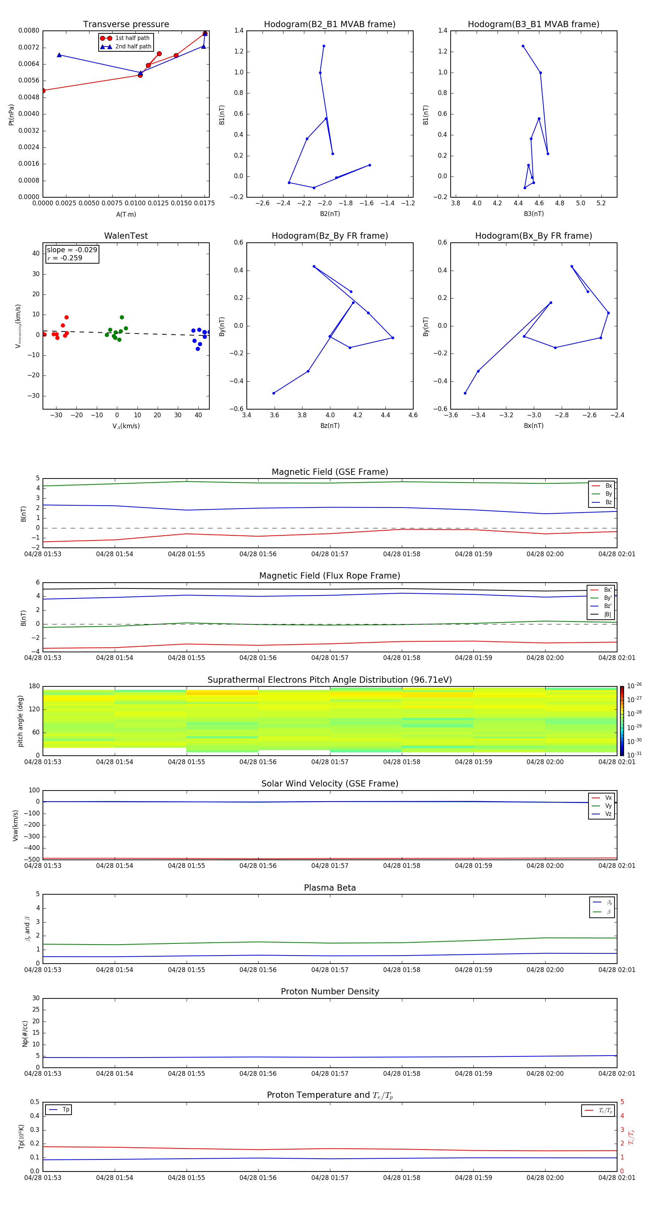Screen dimensions: 660x1210
Task: Click 'pitch angle (deg)' y-axis label
Action: coord(20,721)
